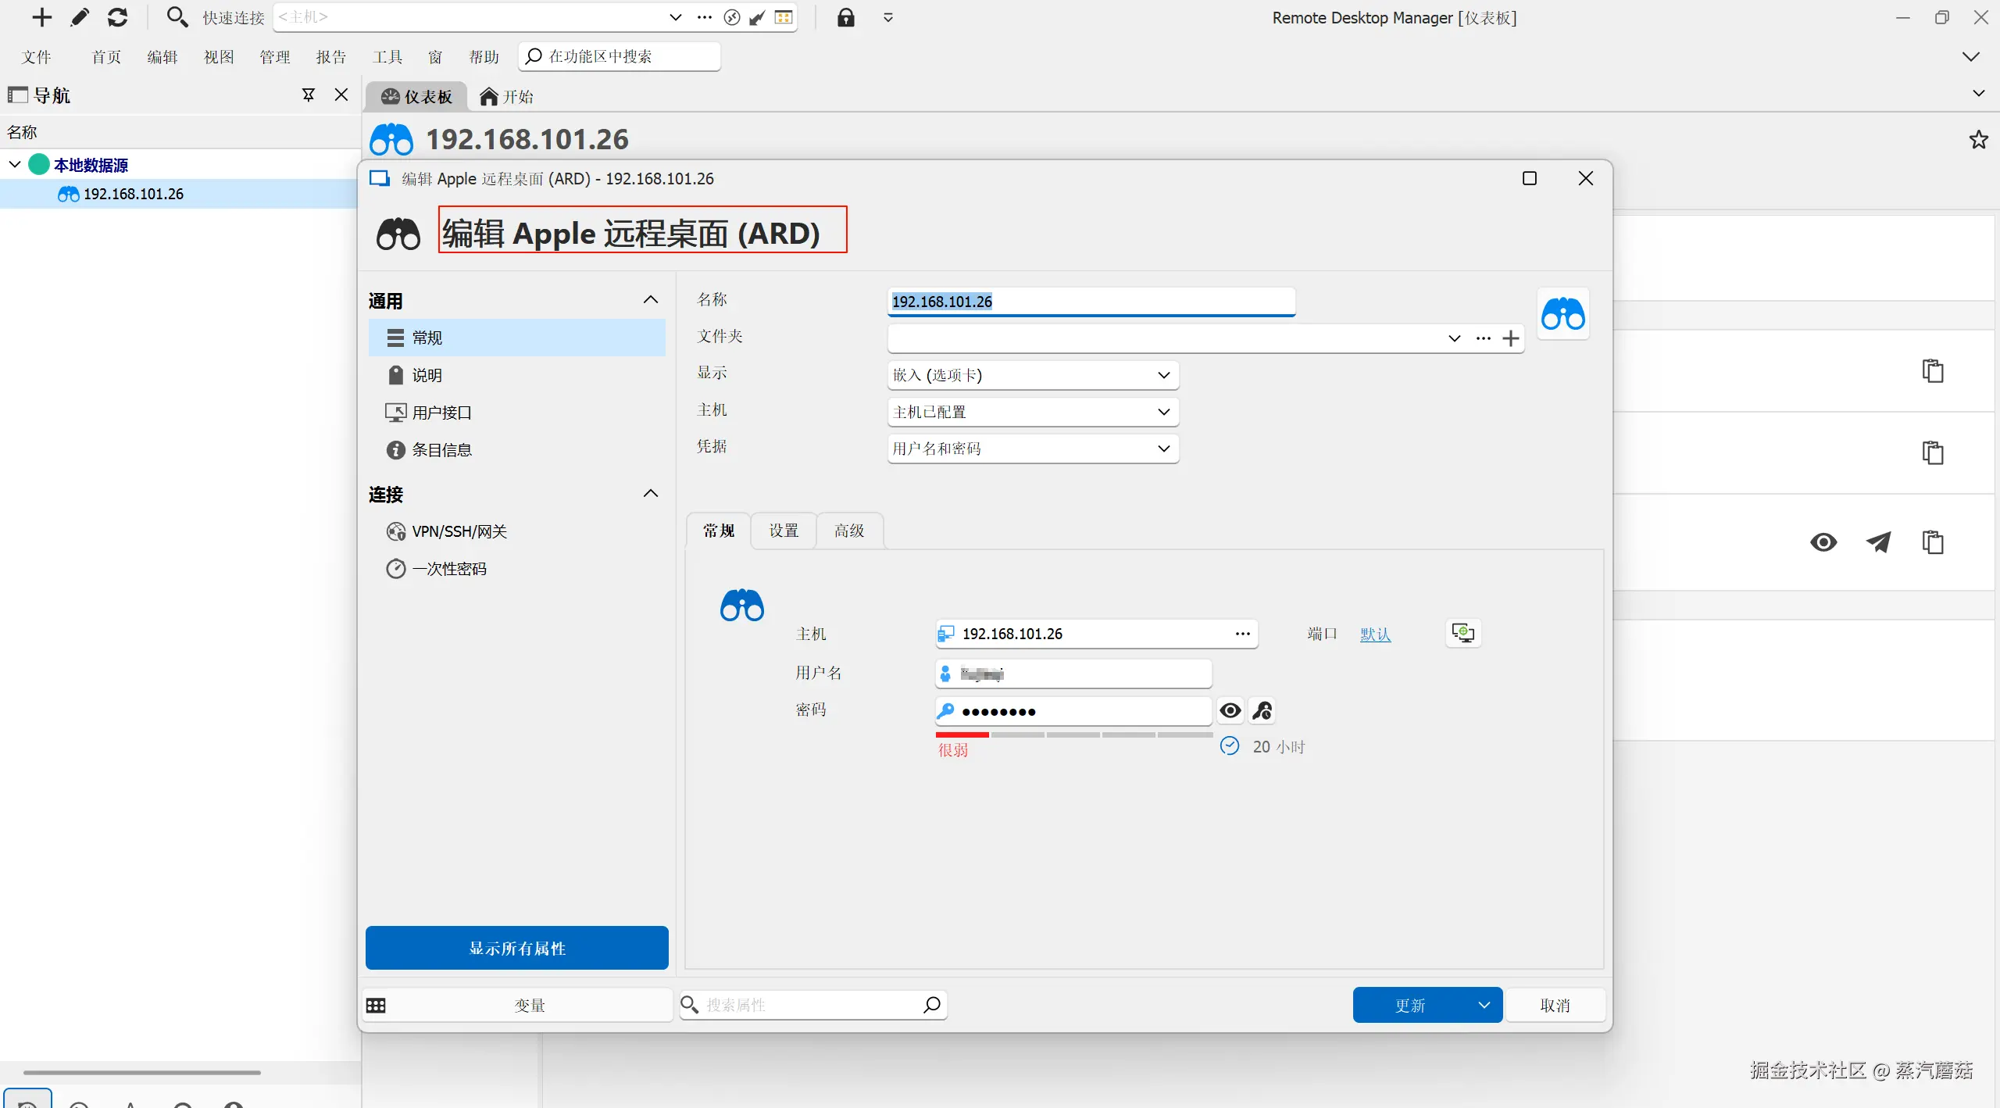Click the add new entry plus icon
Viewport: 2000px width, 1108px height.
41,17
